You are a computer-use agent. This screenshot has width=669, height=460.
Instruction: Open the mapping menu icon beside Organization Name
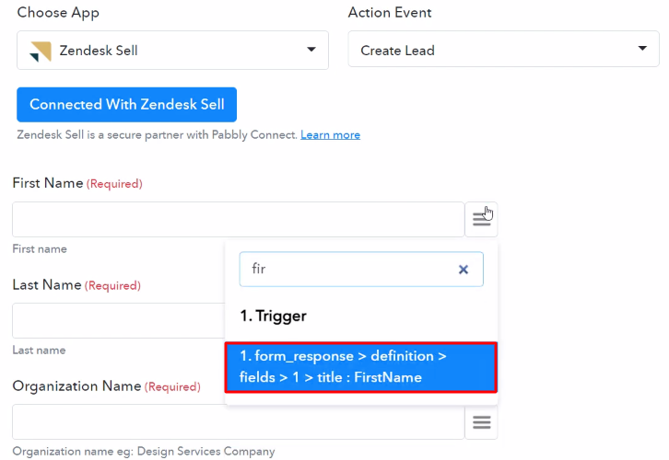pos(481,421)
